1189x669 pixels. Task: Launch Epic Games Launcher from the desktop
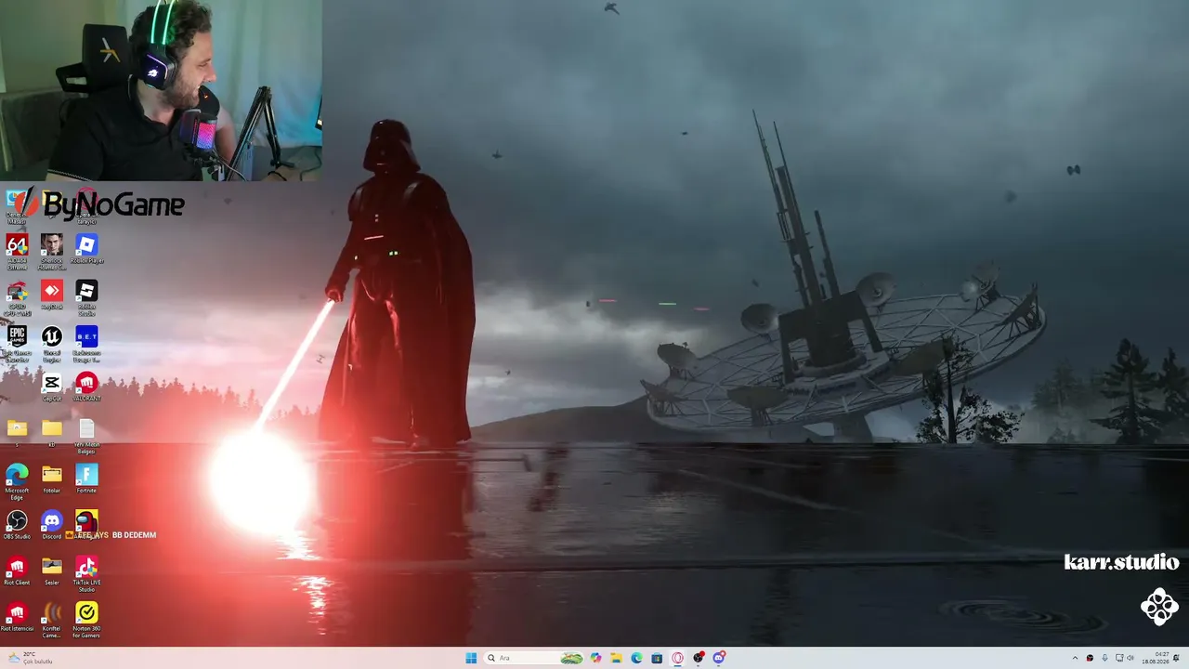(17, 343)
